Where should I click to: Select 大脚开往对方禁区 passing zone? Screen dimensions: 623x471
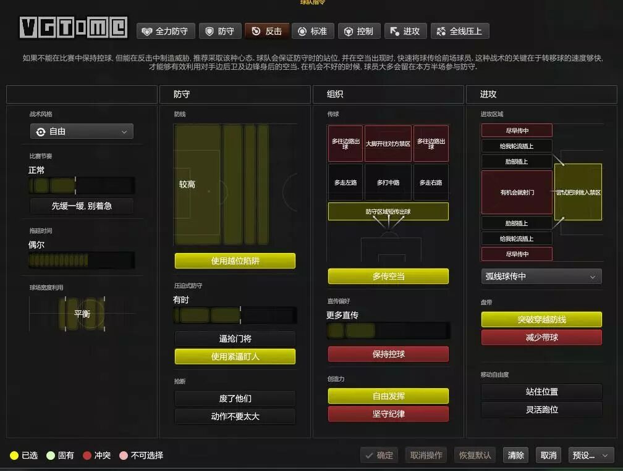pos(388,144)
